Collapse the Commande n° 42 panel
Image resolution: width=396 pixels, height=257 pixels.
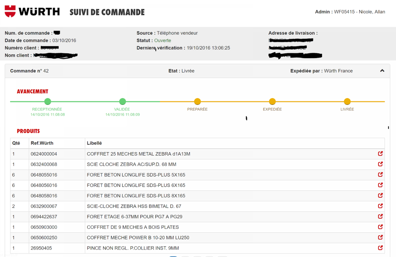click(382, 71)
